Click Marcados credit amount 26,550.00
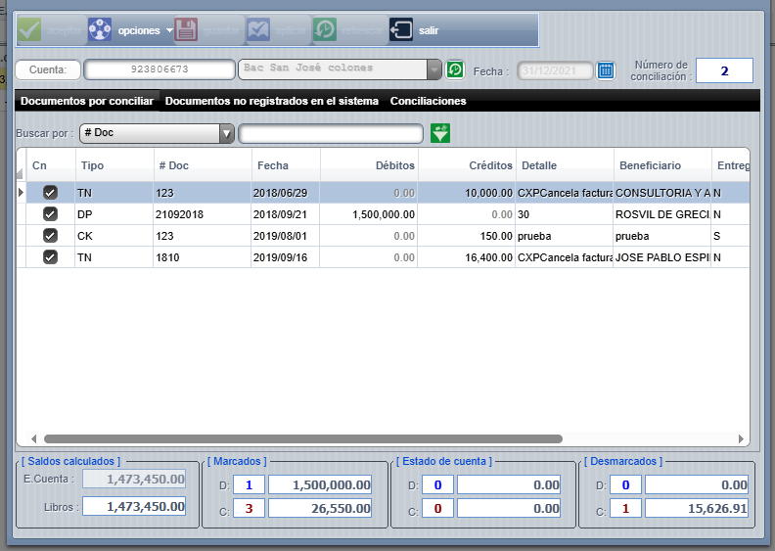This screenshot has height=551, width=775. pyautogui.click(x=320, y=508)
